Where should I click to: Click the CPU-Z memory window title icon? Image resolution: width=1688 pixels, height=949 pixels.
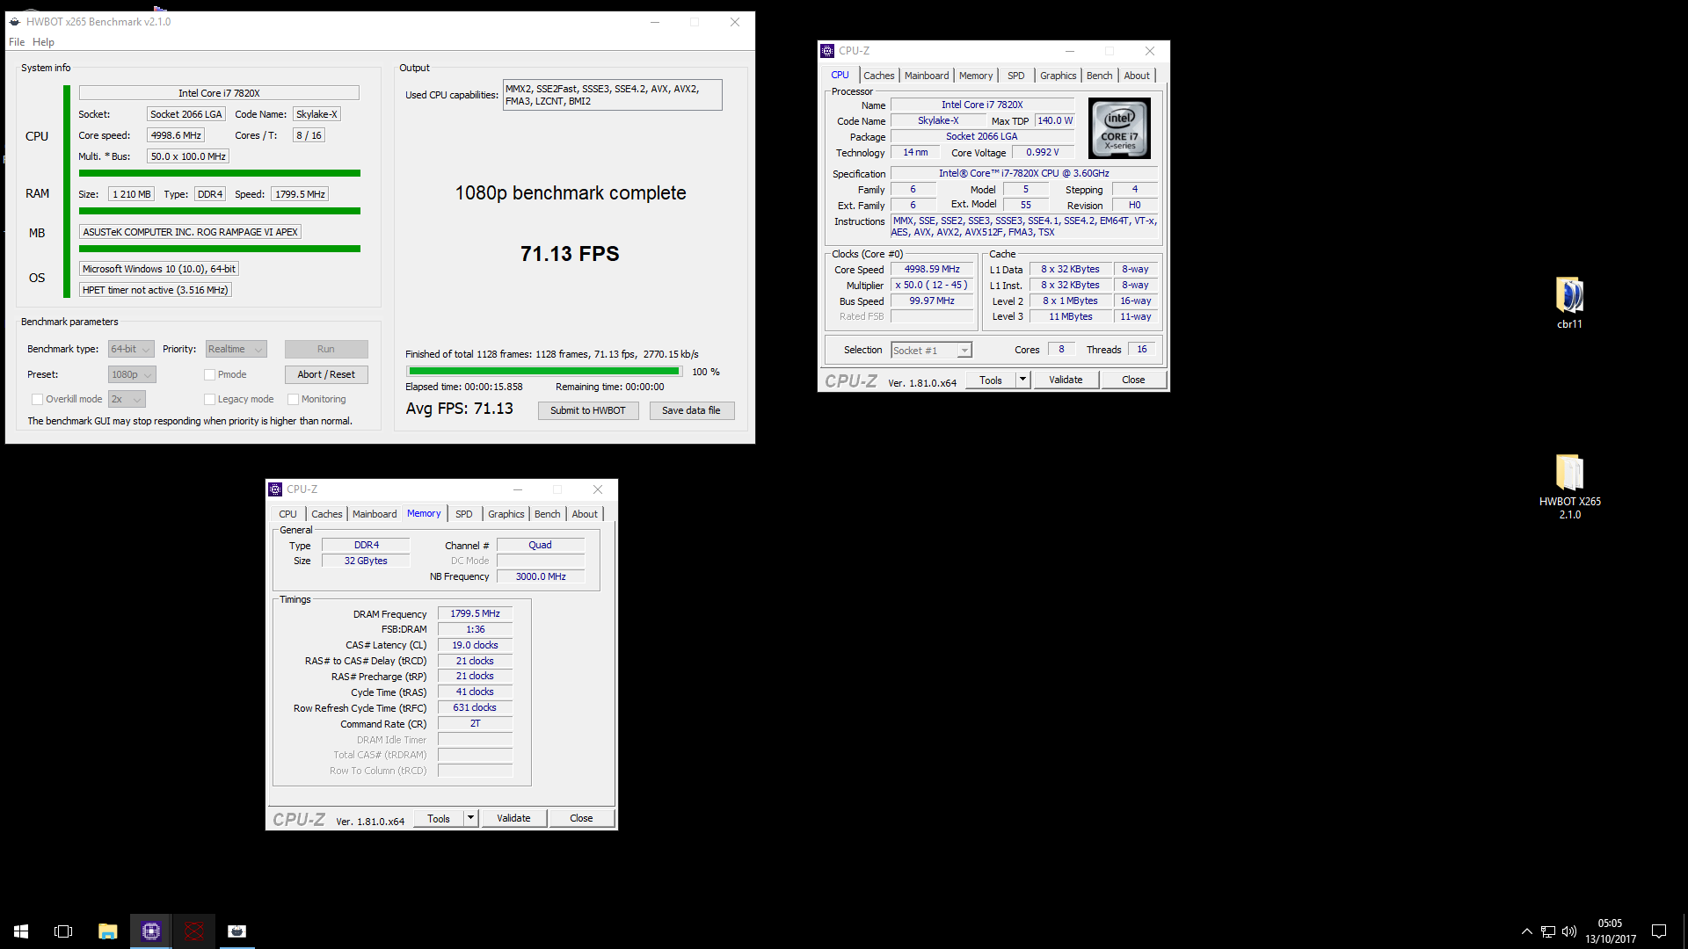(275, 489)
